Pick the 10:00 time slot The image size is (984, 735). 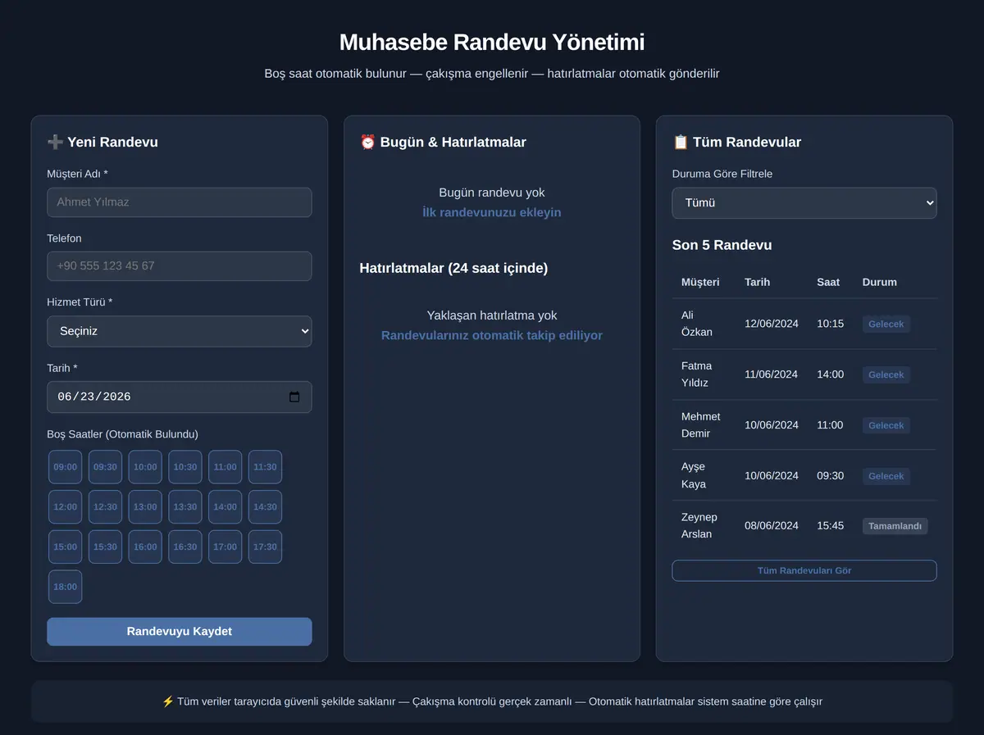click(145, 467)
